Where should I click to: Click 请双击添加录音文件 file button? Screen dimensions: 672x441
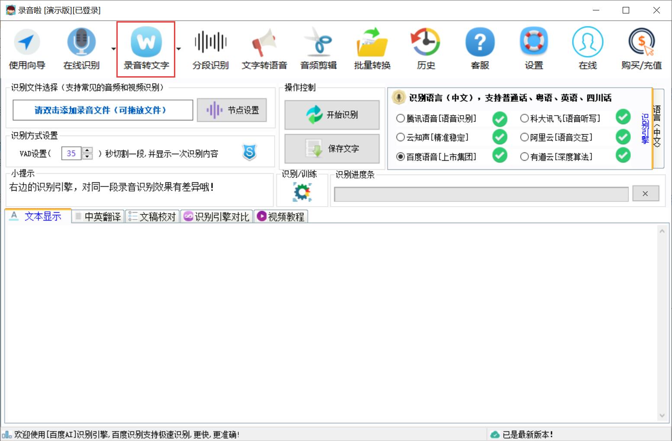103,110
